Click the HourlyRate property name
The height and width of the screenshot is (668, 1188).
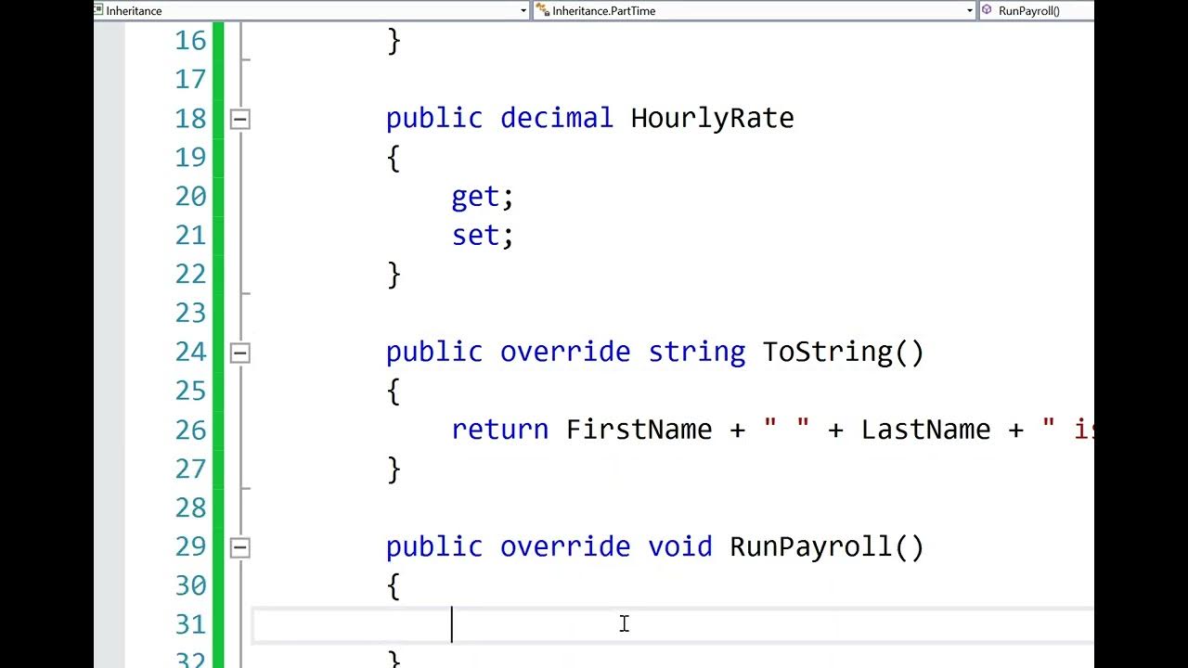[x=712, y=119]
